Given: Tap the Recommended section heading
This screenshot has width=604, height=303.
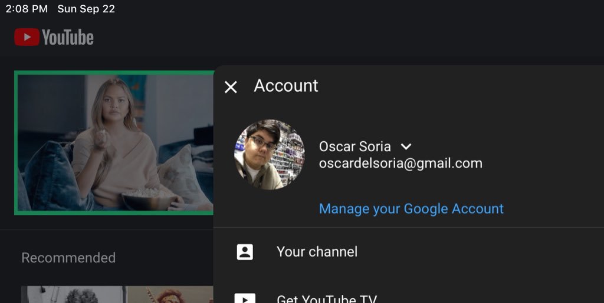Looking at the screenshot, I should (x=68, y=258).
